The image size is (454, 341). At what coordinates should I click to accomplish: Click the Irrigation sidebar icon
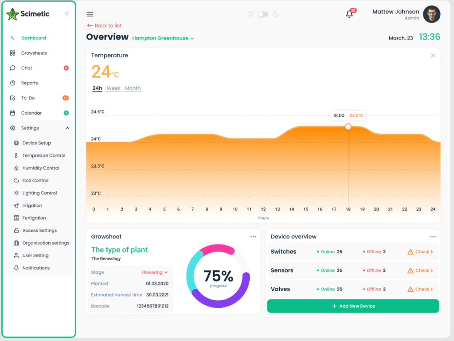[16, 206]
